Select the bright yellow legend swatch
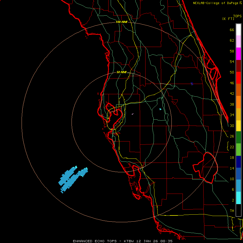The image size is (243, 243). pyautogui.click(x=238, y=126)
